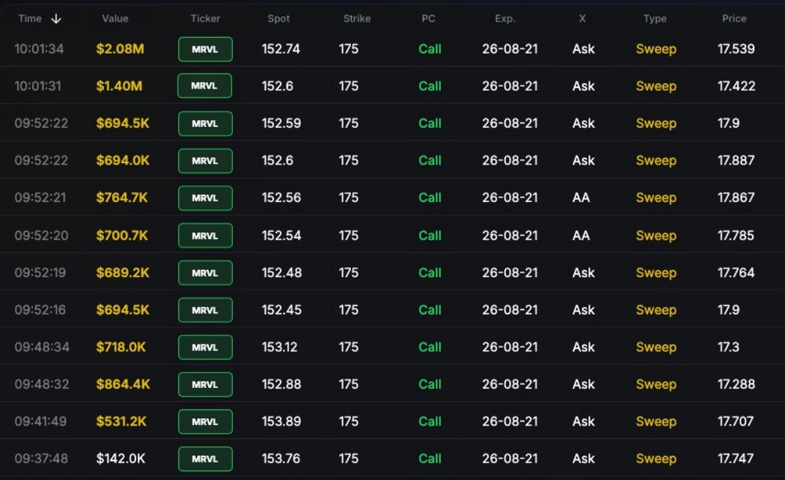This screenshot has height=480, width=785.
Task: Click the Type column header
Action: click(655, 19)
